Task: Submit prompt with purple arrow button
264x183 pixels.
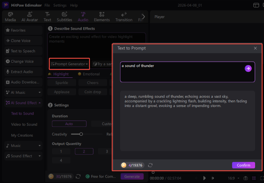Action: point(248,68)
